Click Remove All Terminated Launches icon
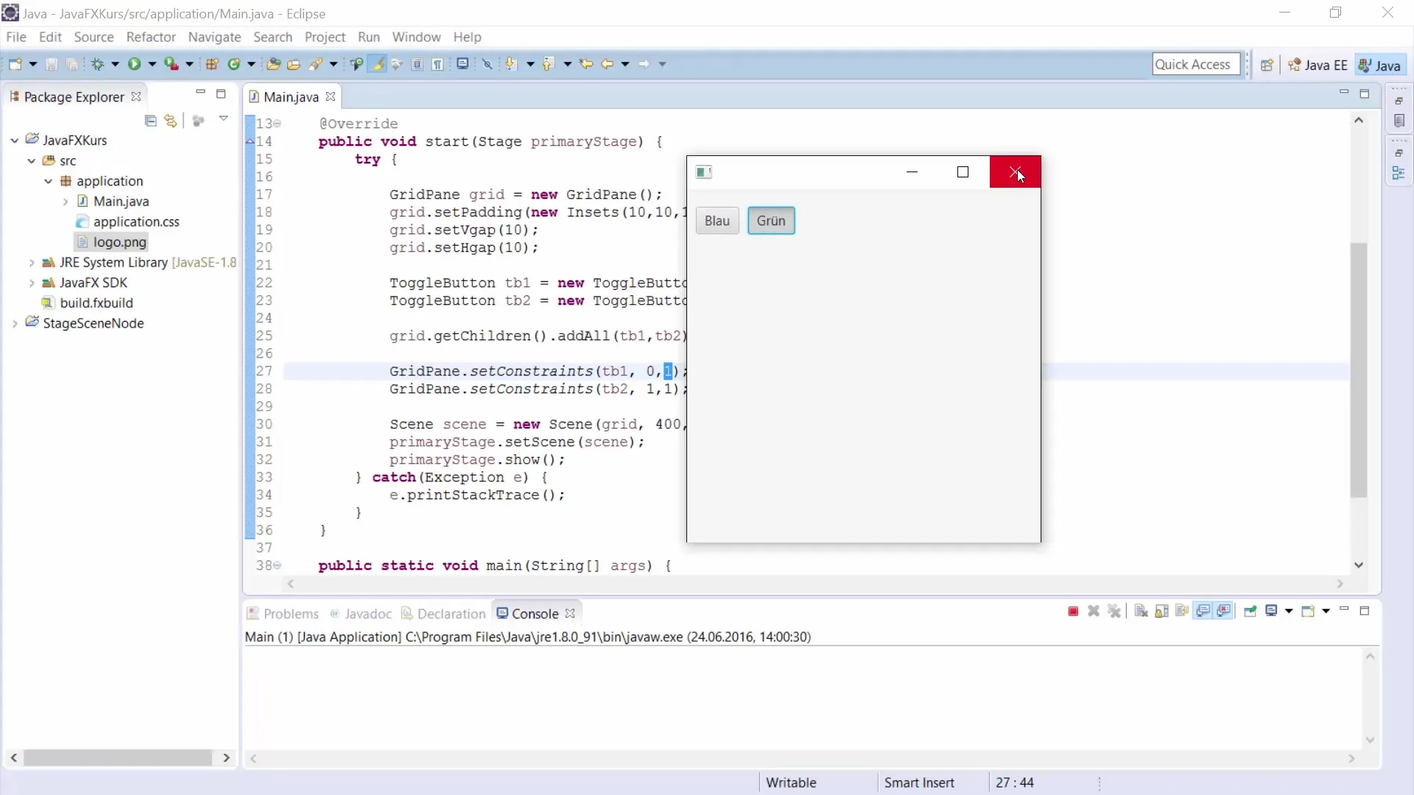 tap(1114, 612)
